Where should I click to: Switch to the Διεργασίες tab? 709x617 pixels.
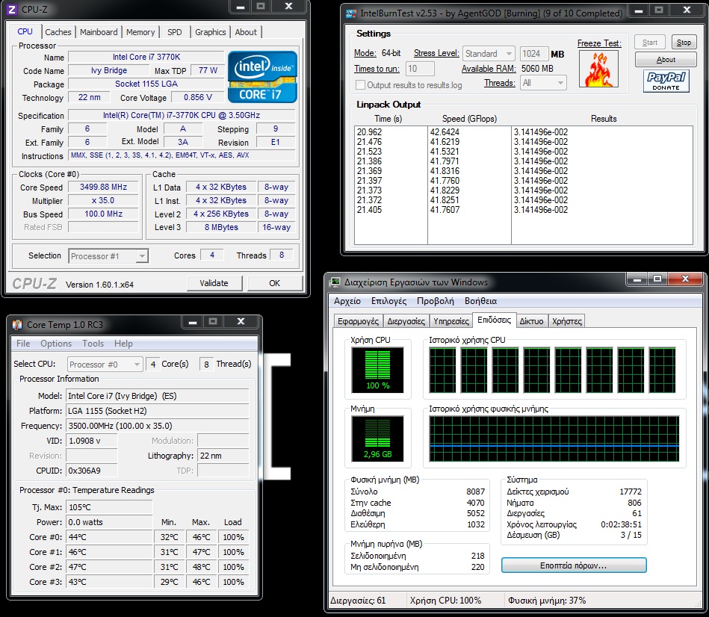tap(406, 321)
